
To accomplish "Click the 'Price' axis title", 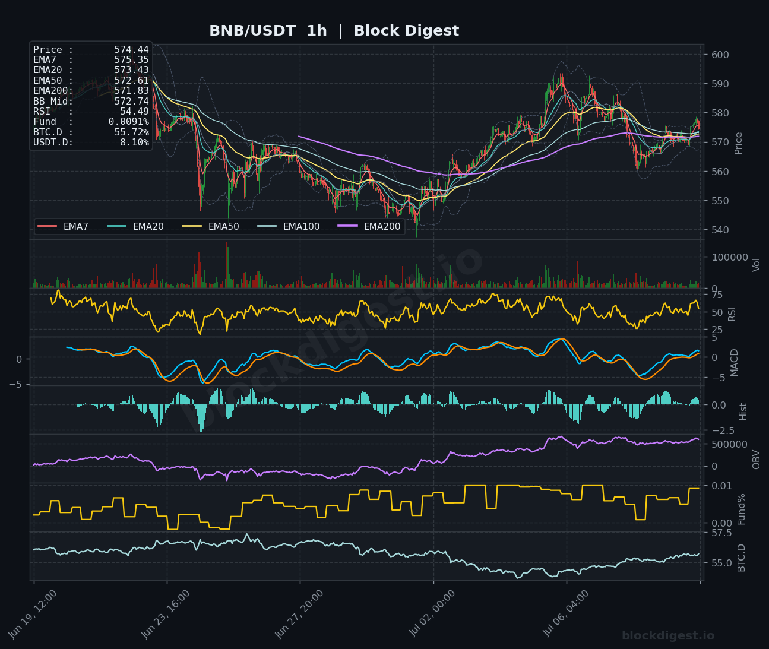I will (739, 143).
